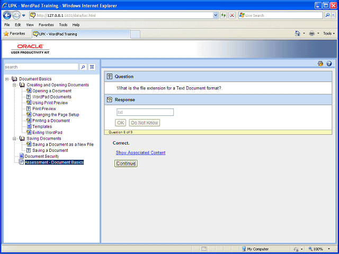Open the Templates document item
Image resolution: width=339 pixels, height=254 pixels.
pyautogui.click(x=42, y=126)
